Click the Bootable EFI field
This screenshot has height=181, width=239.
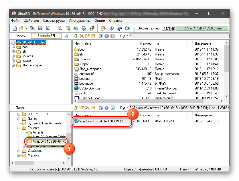coord(46,36)
